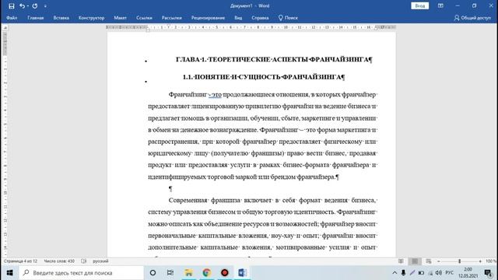Open the clock showing 2:00 12.05.2021
The height and width of the screenshot is (280, 498).
(468, 273)
